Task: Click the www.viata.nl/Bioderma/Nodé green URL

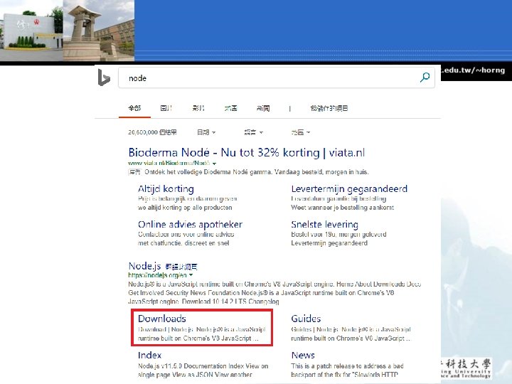Action: point(169,163)
